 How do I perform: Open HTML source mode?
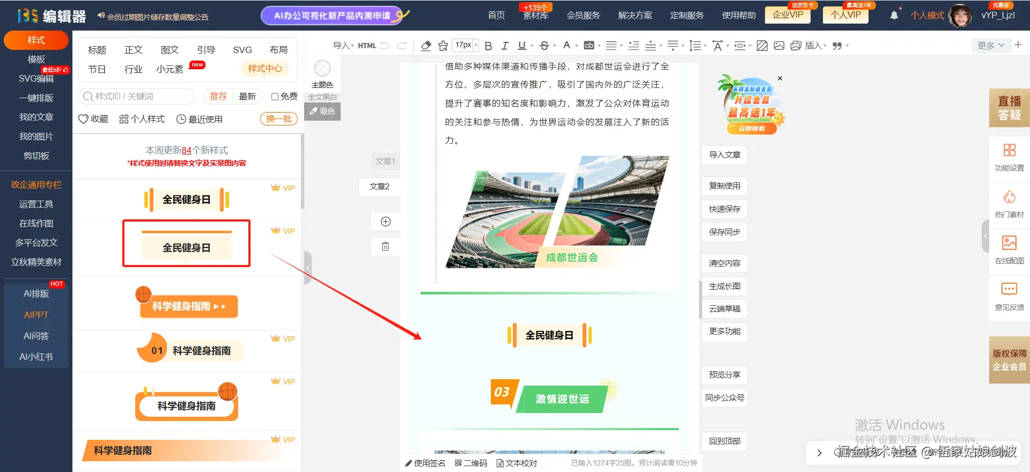pyautogui.click(x=367, y=46)
